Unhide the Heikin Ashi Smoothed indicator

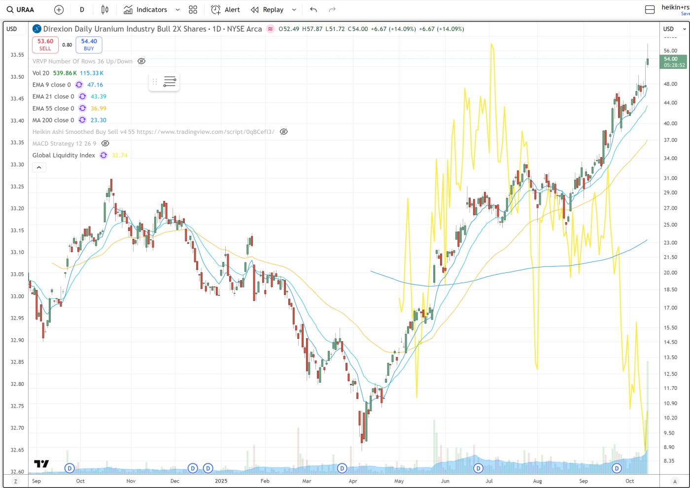coord(284,132)
